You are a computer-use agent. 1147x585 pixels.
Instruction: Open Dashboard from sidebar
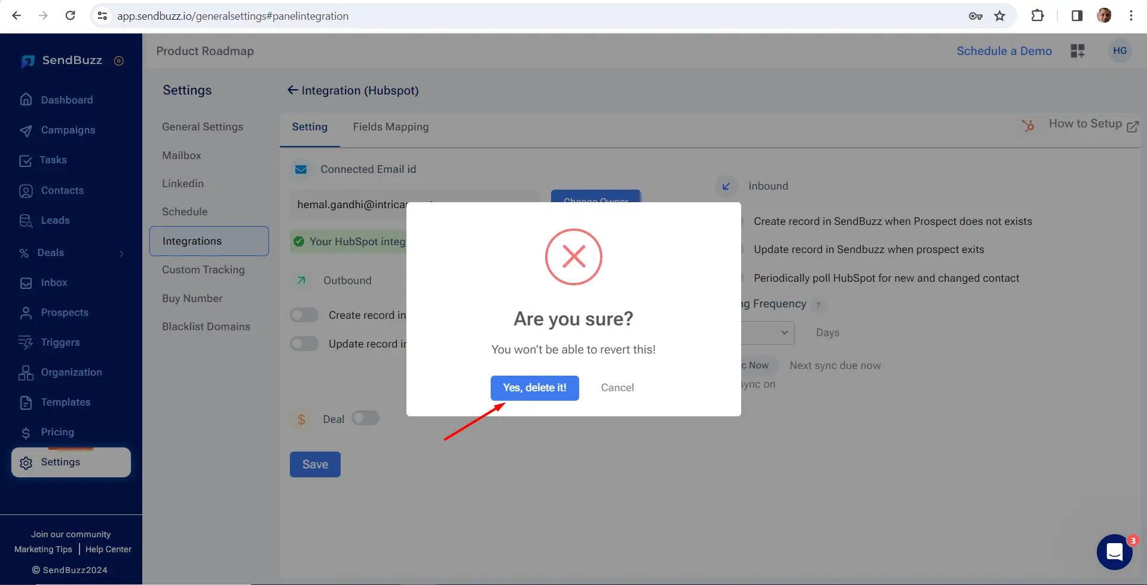click(66, 100)
